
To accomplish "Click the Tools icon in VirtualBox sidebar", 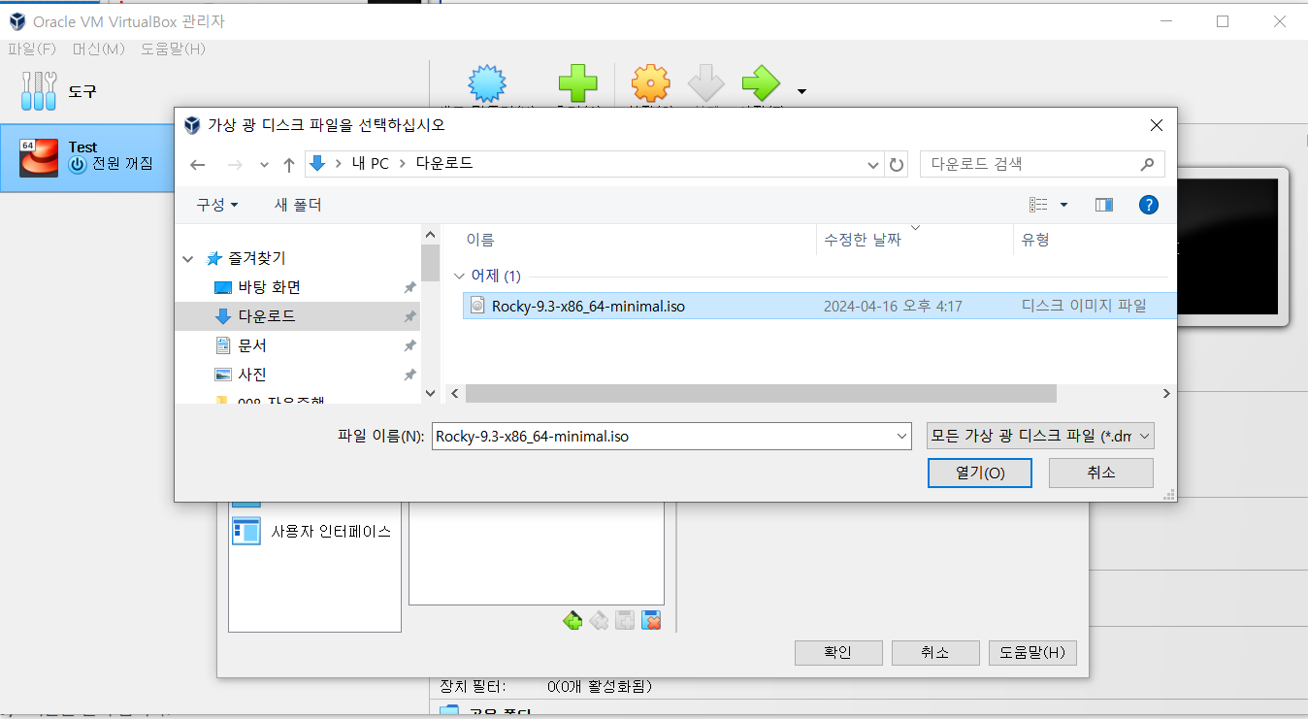I will 39,91.
